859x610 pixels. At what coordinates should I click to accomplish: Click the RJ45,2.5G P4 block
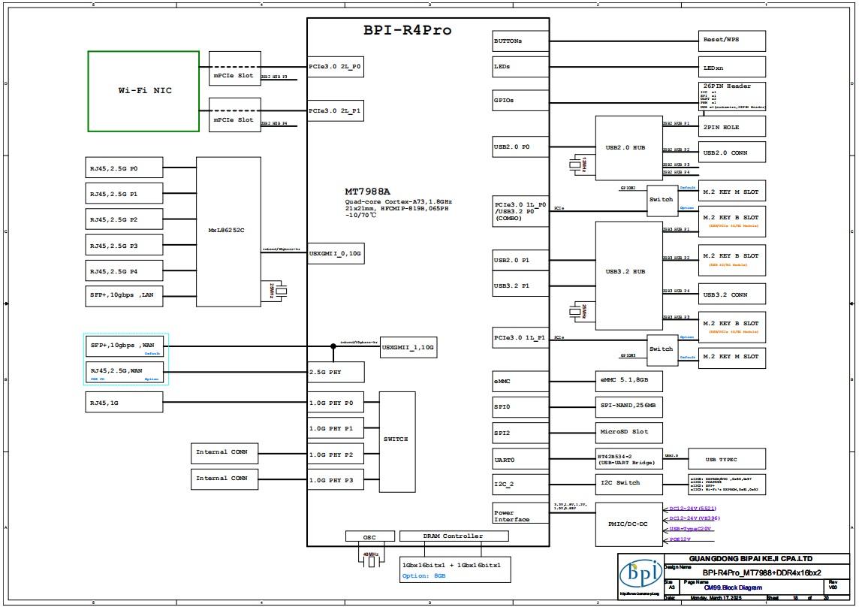pyautogui.click(x=124, y=270)
